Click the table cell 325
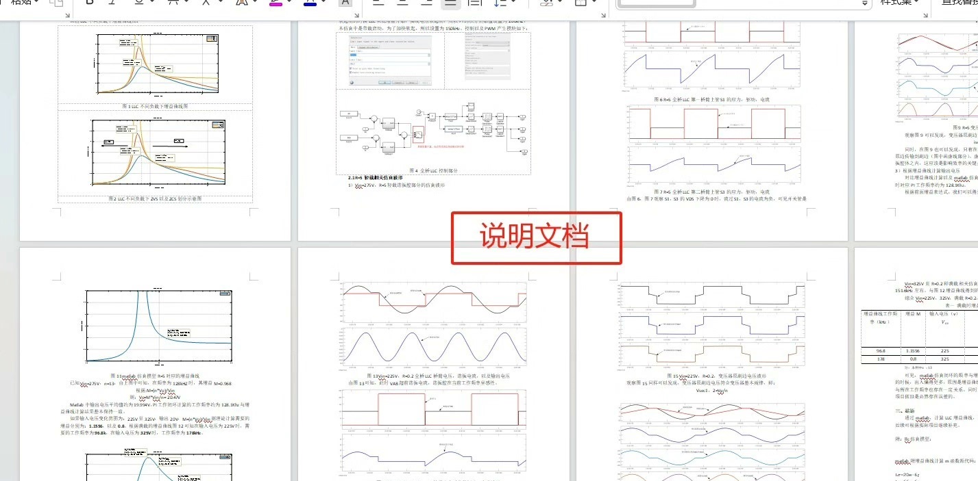Image resolution: width=978 pixels, height=481 pixels. click(x=944, y=359)
